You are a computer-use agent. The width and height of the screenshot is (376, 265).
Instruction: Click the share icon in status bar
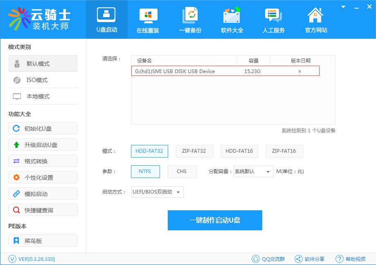tap(299, 259)
